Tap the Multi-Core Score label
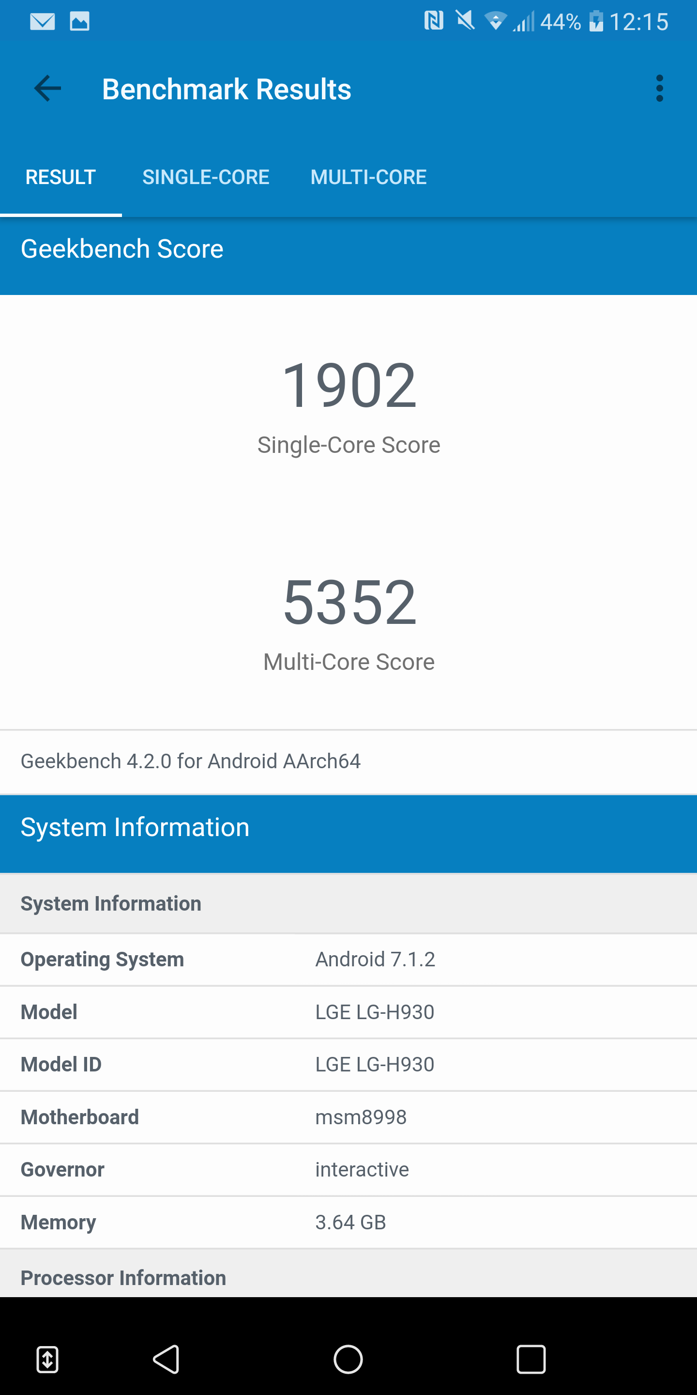Image resolution: width=697 pixels, height=1395 pixels. (349, 662)
